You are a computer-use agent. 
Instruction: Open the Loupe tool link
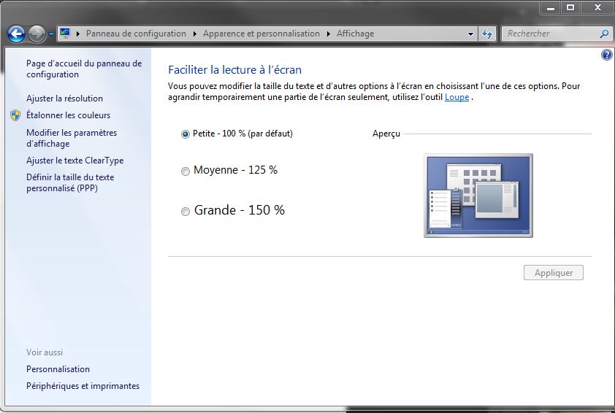(457, 97)
